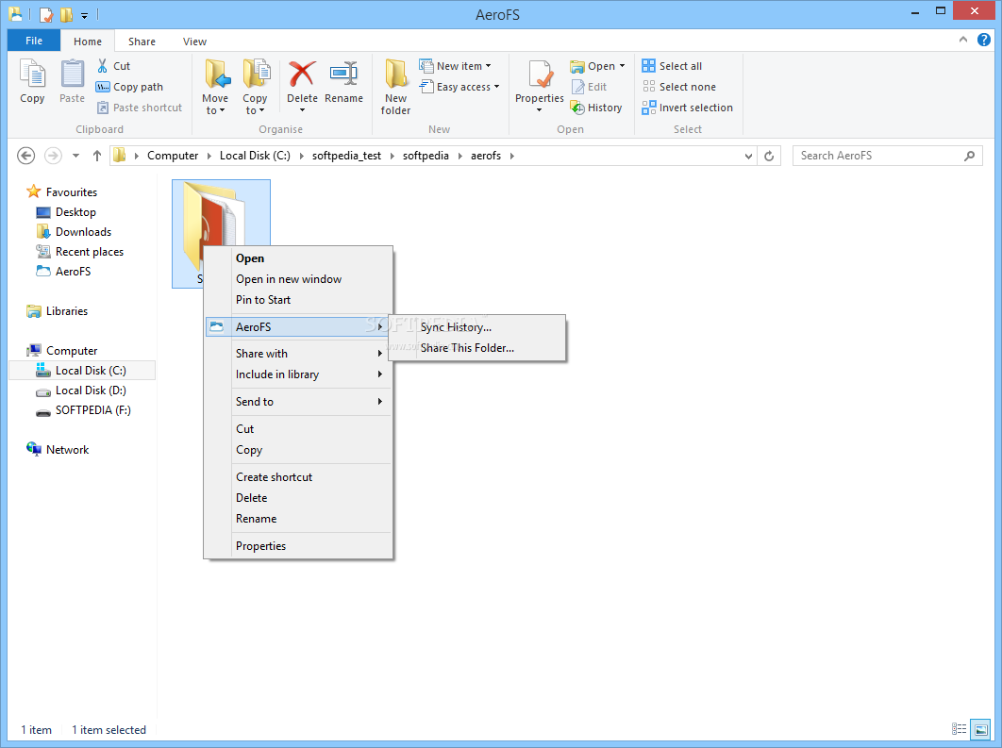Create a New folder from the ribbon
Image resolution: width=1002 pixels, height=748 pixels.
point(395,87)
